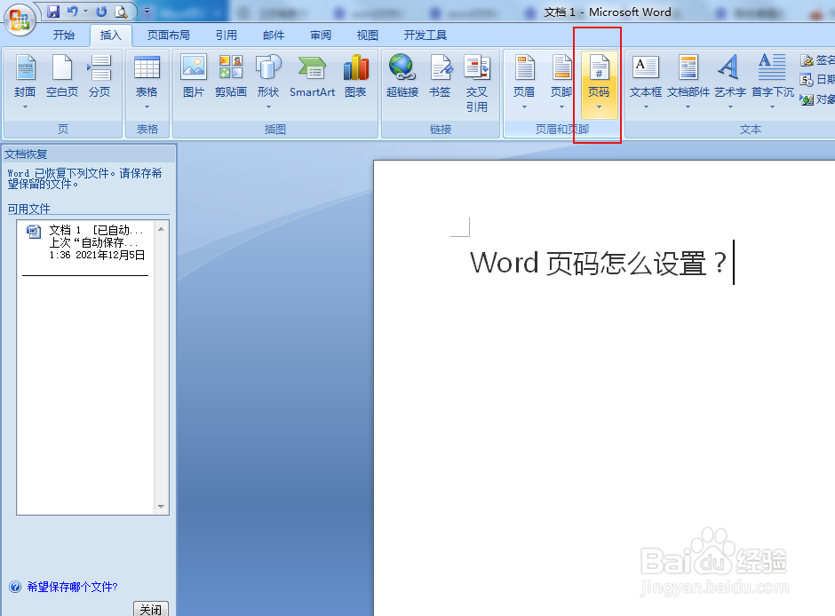
Task: Expand the 文本框 dropdown arrow
Action: pos(646,107)
